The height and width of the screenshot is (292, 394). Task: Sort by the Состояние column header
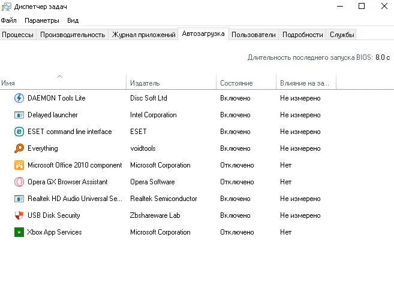tap(246, 83)
